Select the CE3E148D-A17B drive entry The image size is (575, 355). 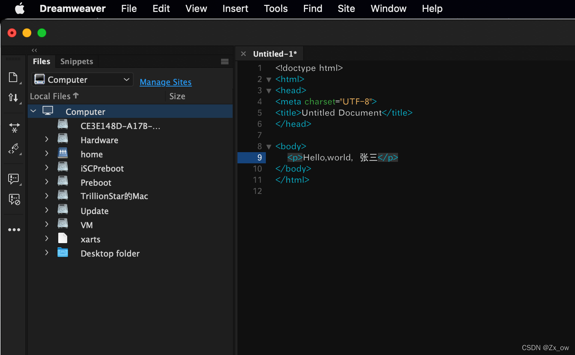(120, 126)
